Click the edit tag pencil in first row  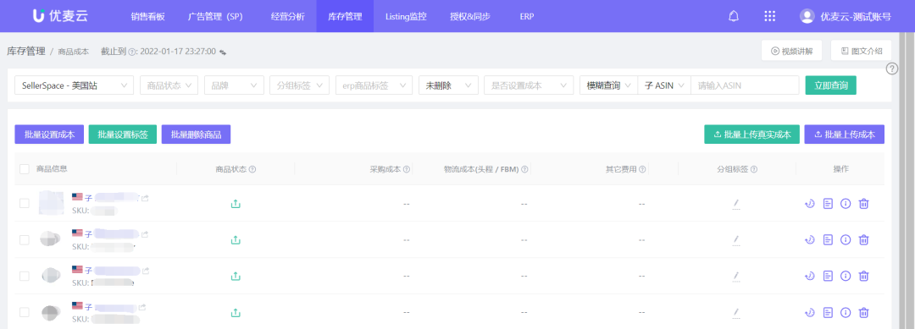pyautogui.click(x=736, y=204)
